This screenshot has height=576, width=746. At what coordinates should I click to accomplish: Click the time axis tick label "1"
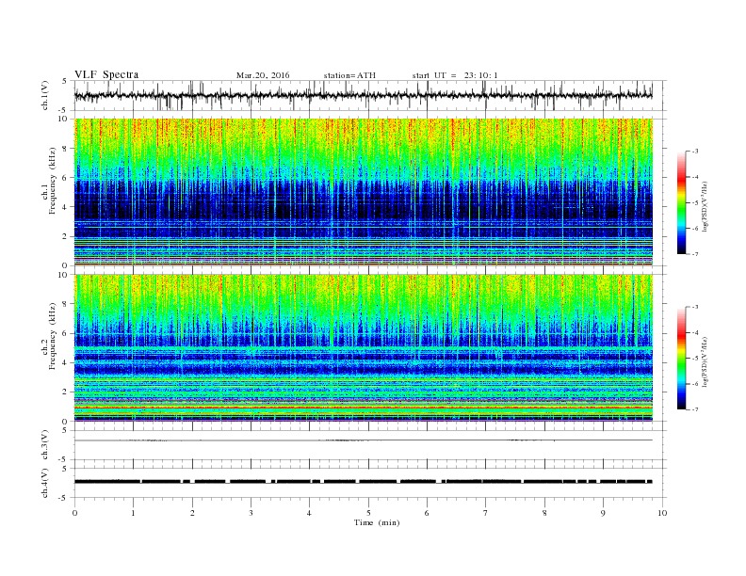point(133,513)
